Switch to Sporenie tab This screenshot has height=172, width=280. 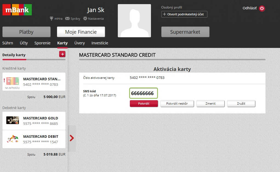pyautogui.click(x=42, y=43)
